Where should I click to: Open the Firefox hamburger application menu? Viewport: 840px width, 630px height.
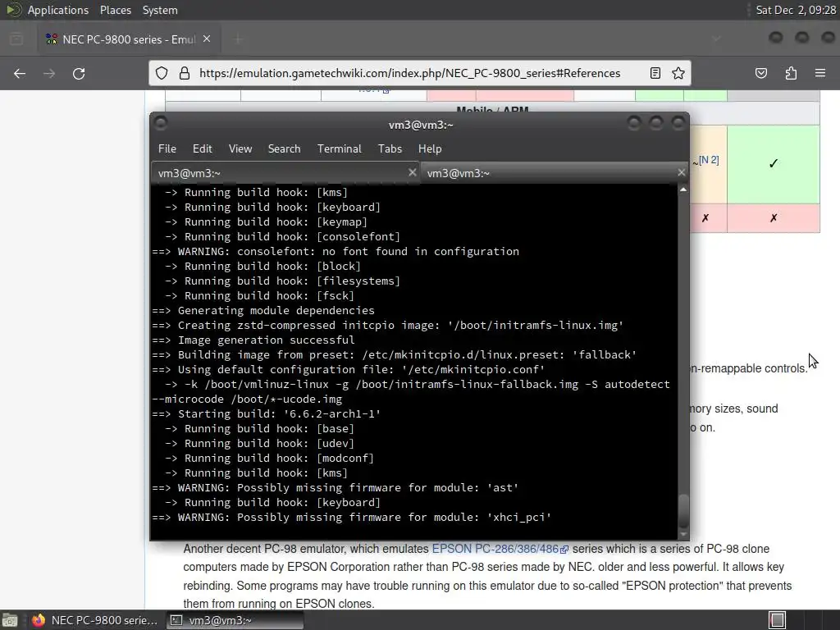click(820, 73)
